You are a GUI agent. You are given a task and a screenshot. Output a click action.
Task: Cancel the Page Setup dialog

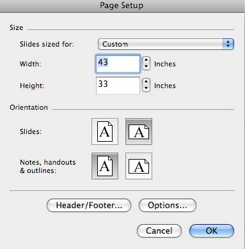click(159, 230)
